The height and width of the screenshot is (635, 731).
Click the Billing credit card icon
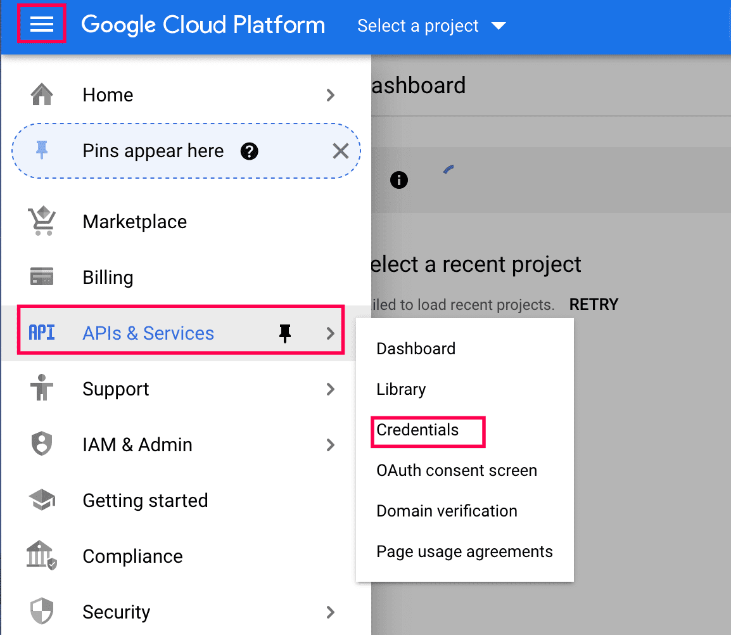tap(42, 277)
